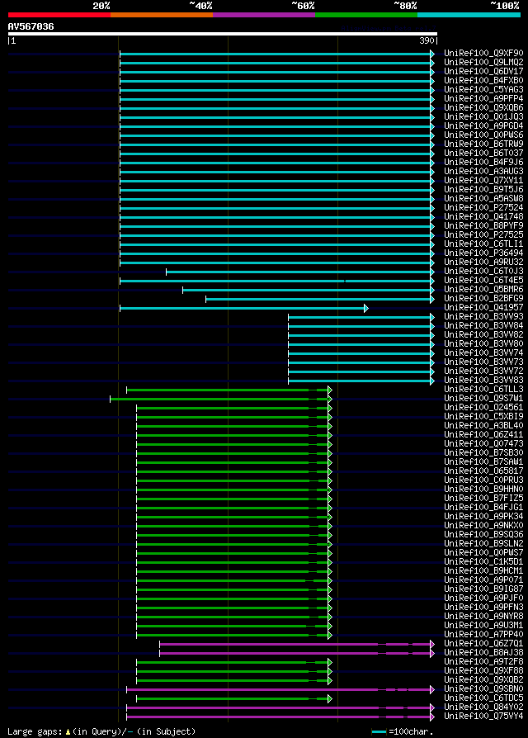528x738 pixels.
Task: Click the red 20% identity legend segment
Action: pyautogui.click(x=59, y=15)
